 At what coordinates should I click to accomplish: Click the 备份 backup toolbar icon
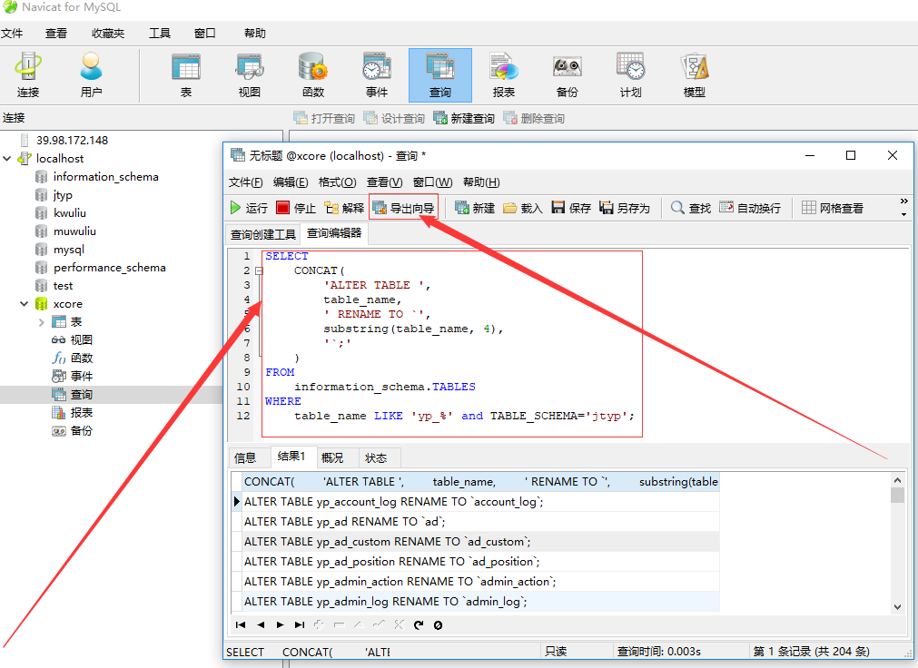click(x=567, y=75)
